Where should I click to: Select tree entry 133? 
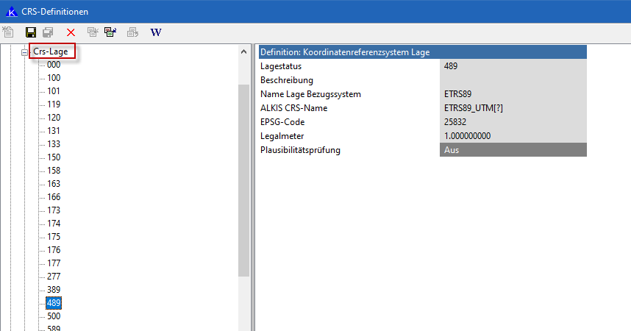54,144
